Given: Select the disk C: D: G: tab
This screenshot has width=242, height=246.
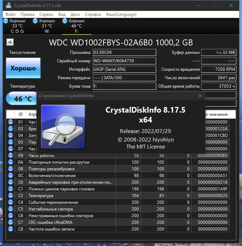Looking at the screenshot, I should (17, 26).
